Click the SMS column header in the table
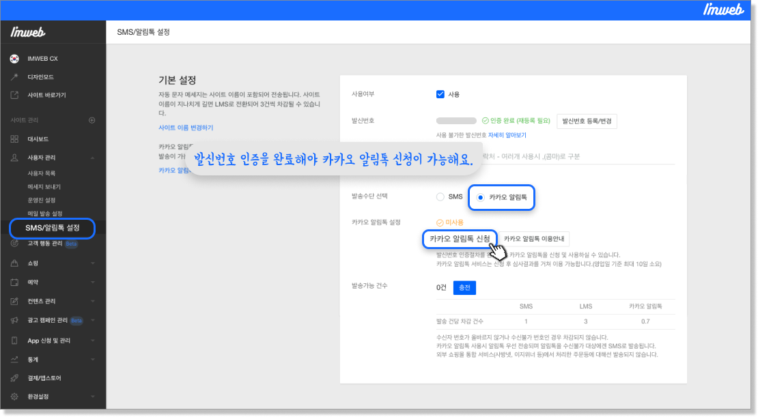This screenshot has height=417, width=758. point(526,306)
